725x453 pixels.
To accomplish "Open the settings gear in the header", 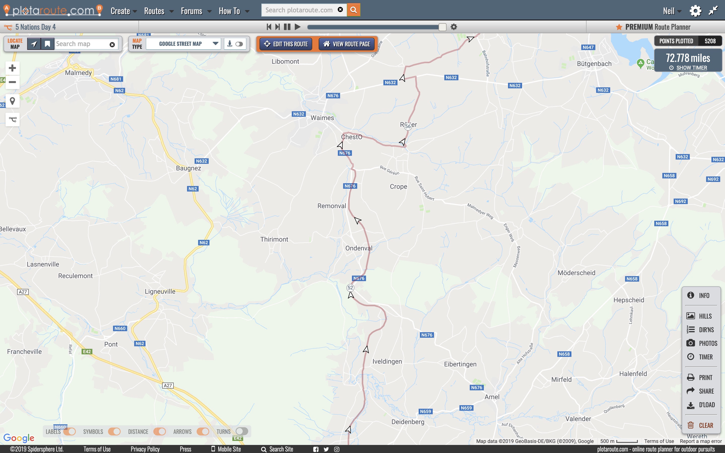I will [695, 11].
